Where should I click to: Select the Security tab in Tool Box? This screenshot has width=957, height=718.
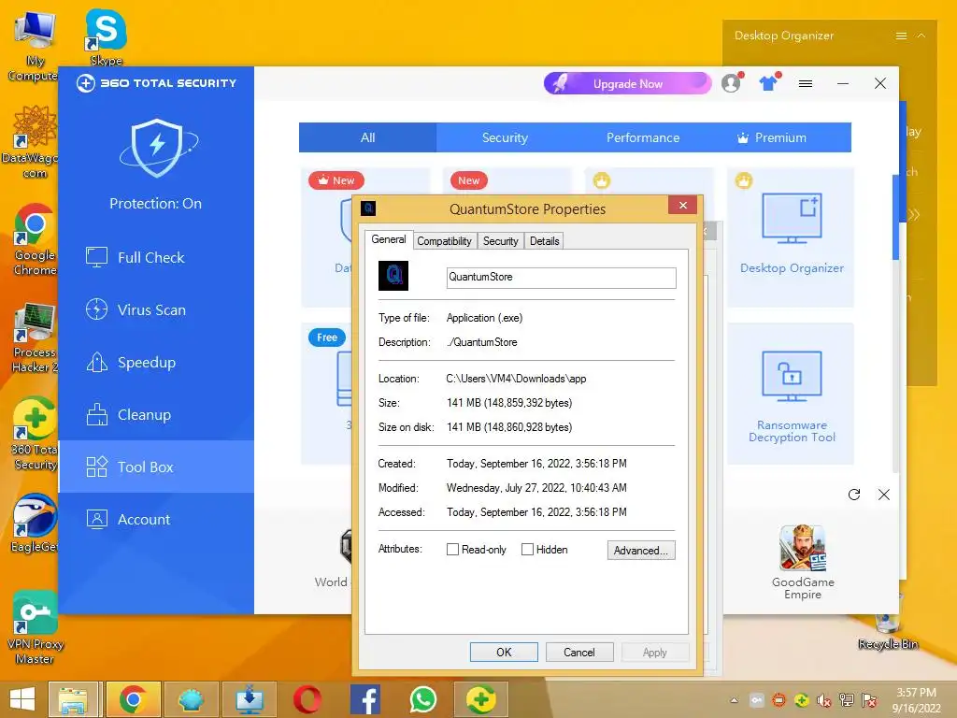click(x=505, y=137)
